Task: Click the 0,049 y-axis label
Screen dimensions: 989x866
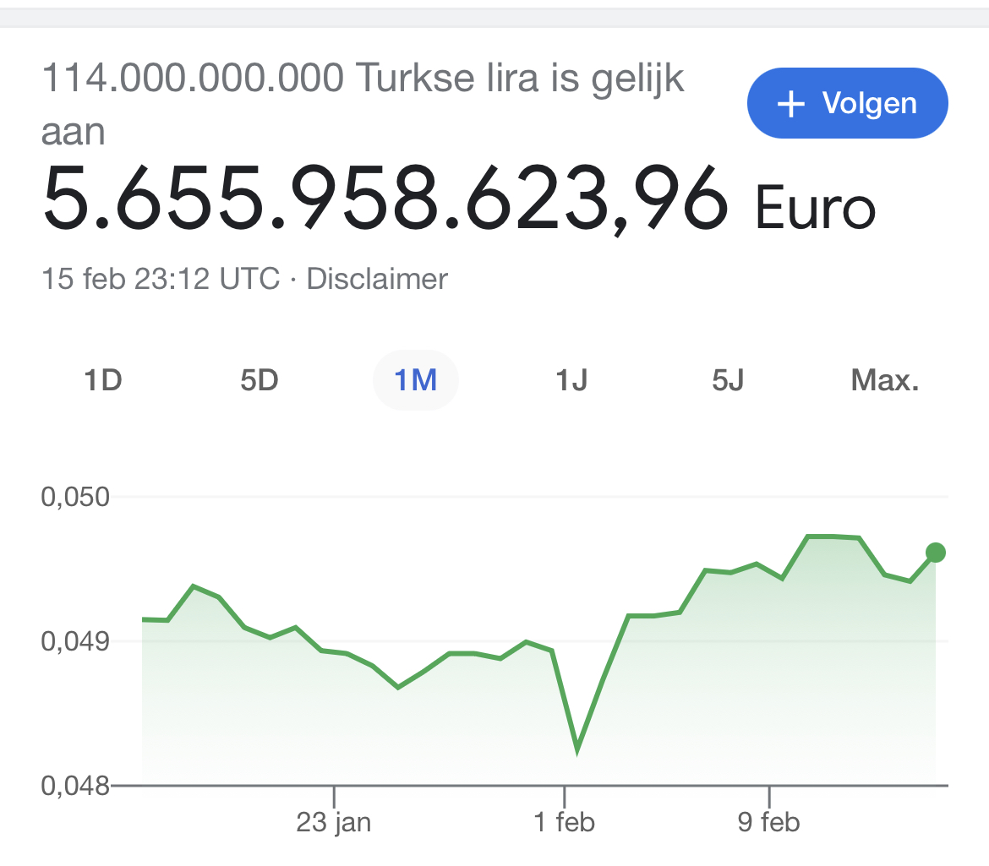Action: pos(75,641)
